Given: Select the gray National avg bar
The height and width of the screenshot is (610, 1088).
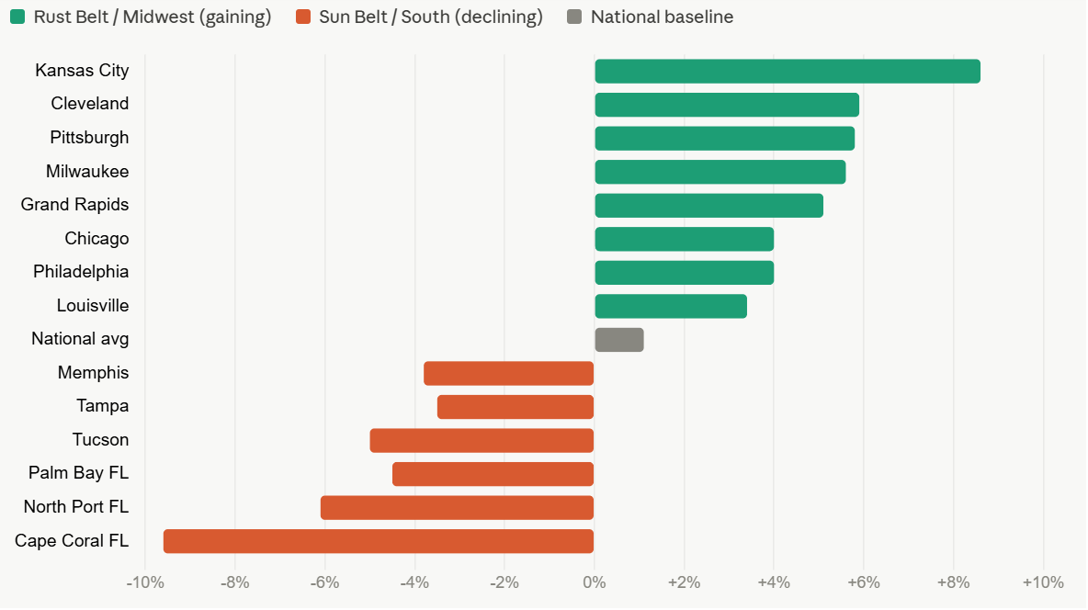Looking at the screenshot, I should tap(619, 340).
